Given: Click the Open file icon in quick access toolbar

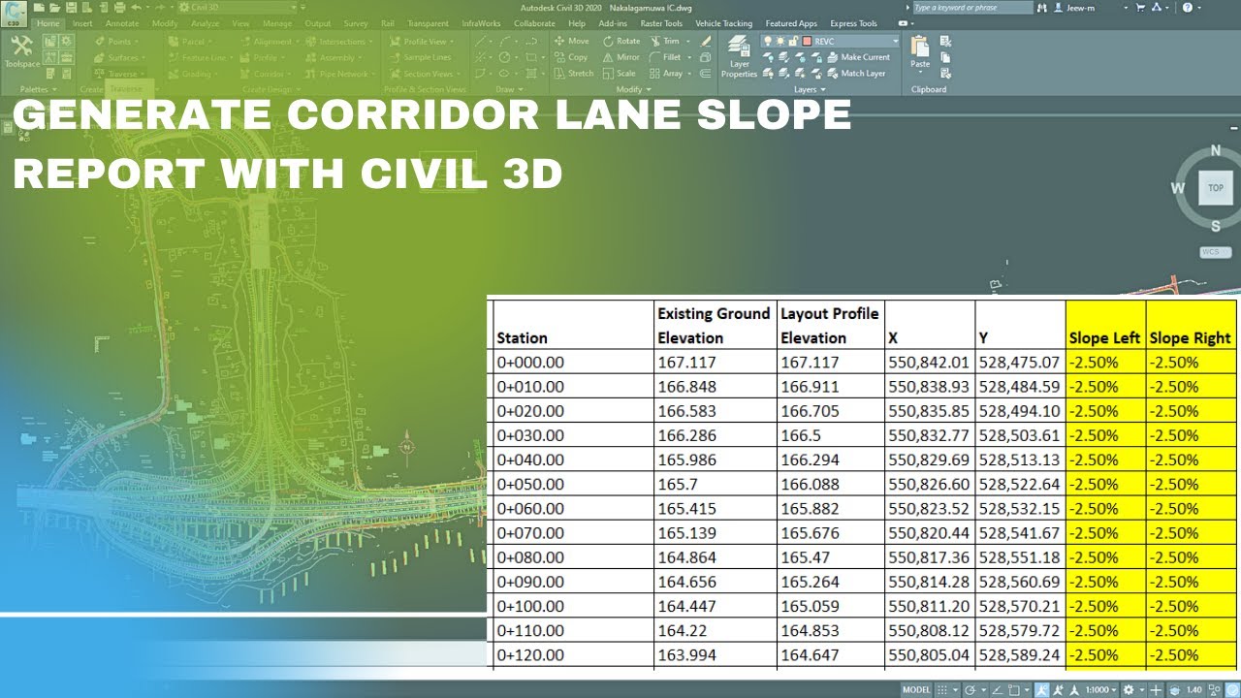Looking at the screenshot, I should (x=54, y=7).
